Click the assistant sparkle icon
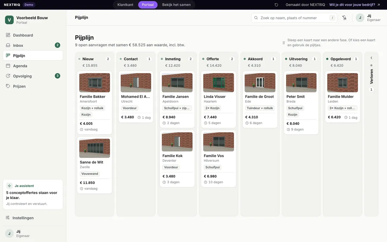 click(x=9, y=185)
